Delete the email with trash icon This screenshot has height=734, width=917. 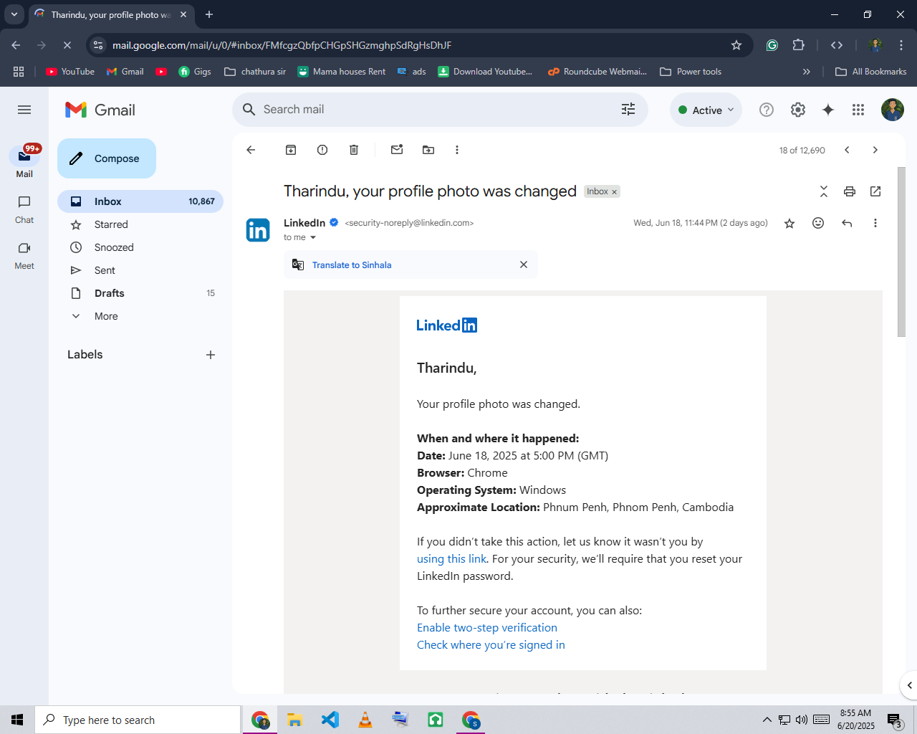(x=354, y=150)
